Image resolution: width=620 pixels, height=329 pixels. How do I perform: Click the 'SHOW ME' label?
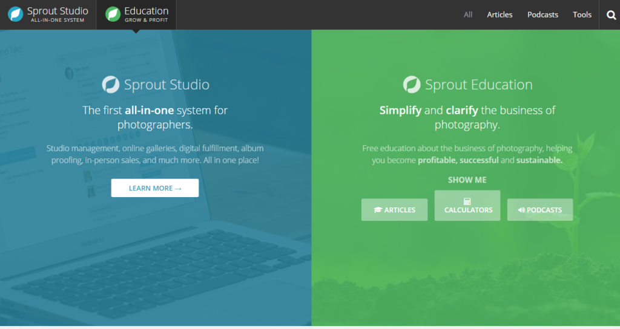click(x=467, y=180)
